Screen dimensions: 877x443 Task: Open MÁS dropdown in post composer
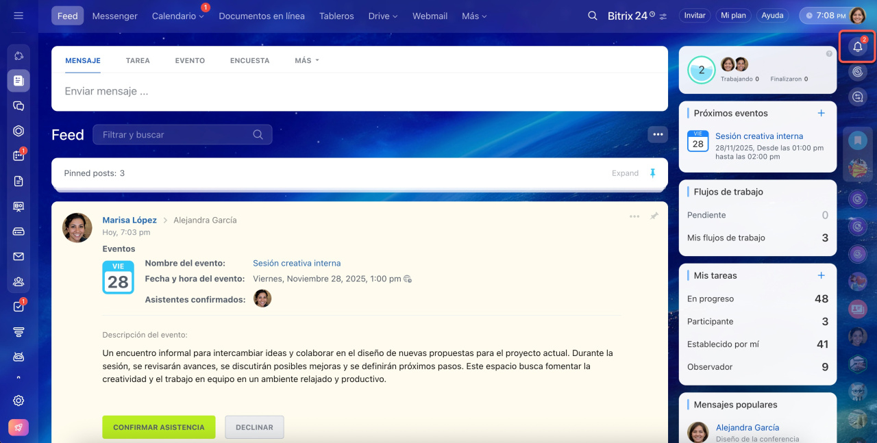(306, 60)
